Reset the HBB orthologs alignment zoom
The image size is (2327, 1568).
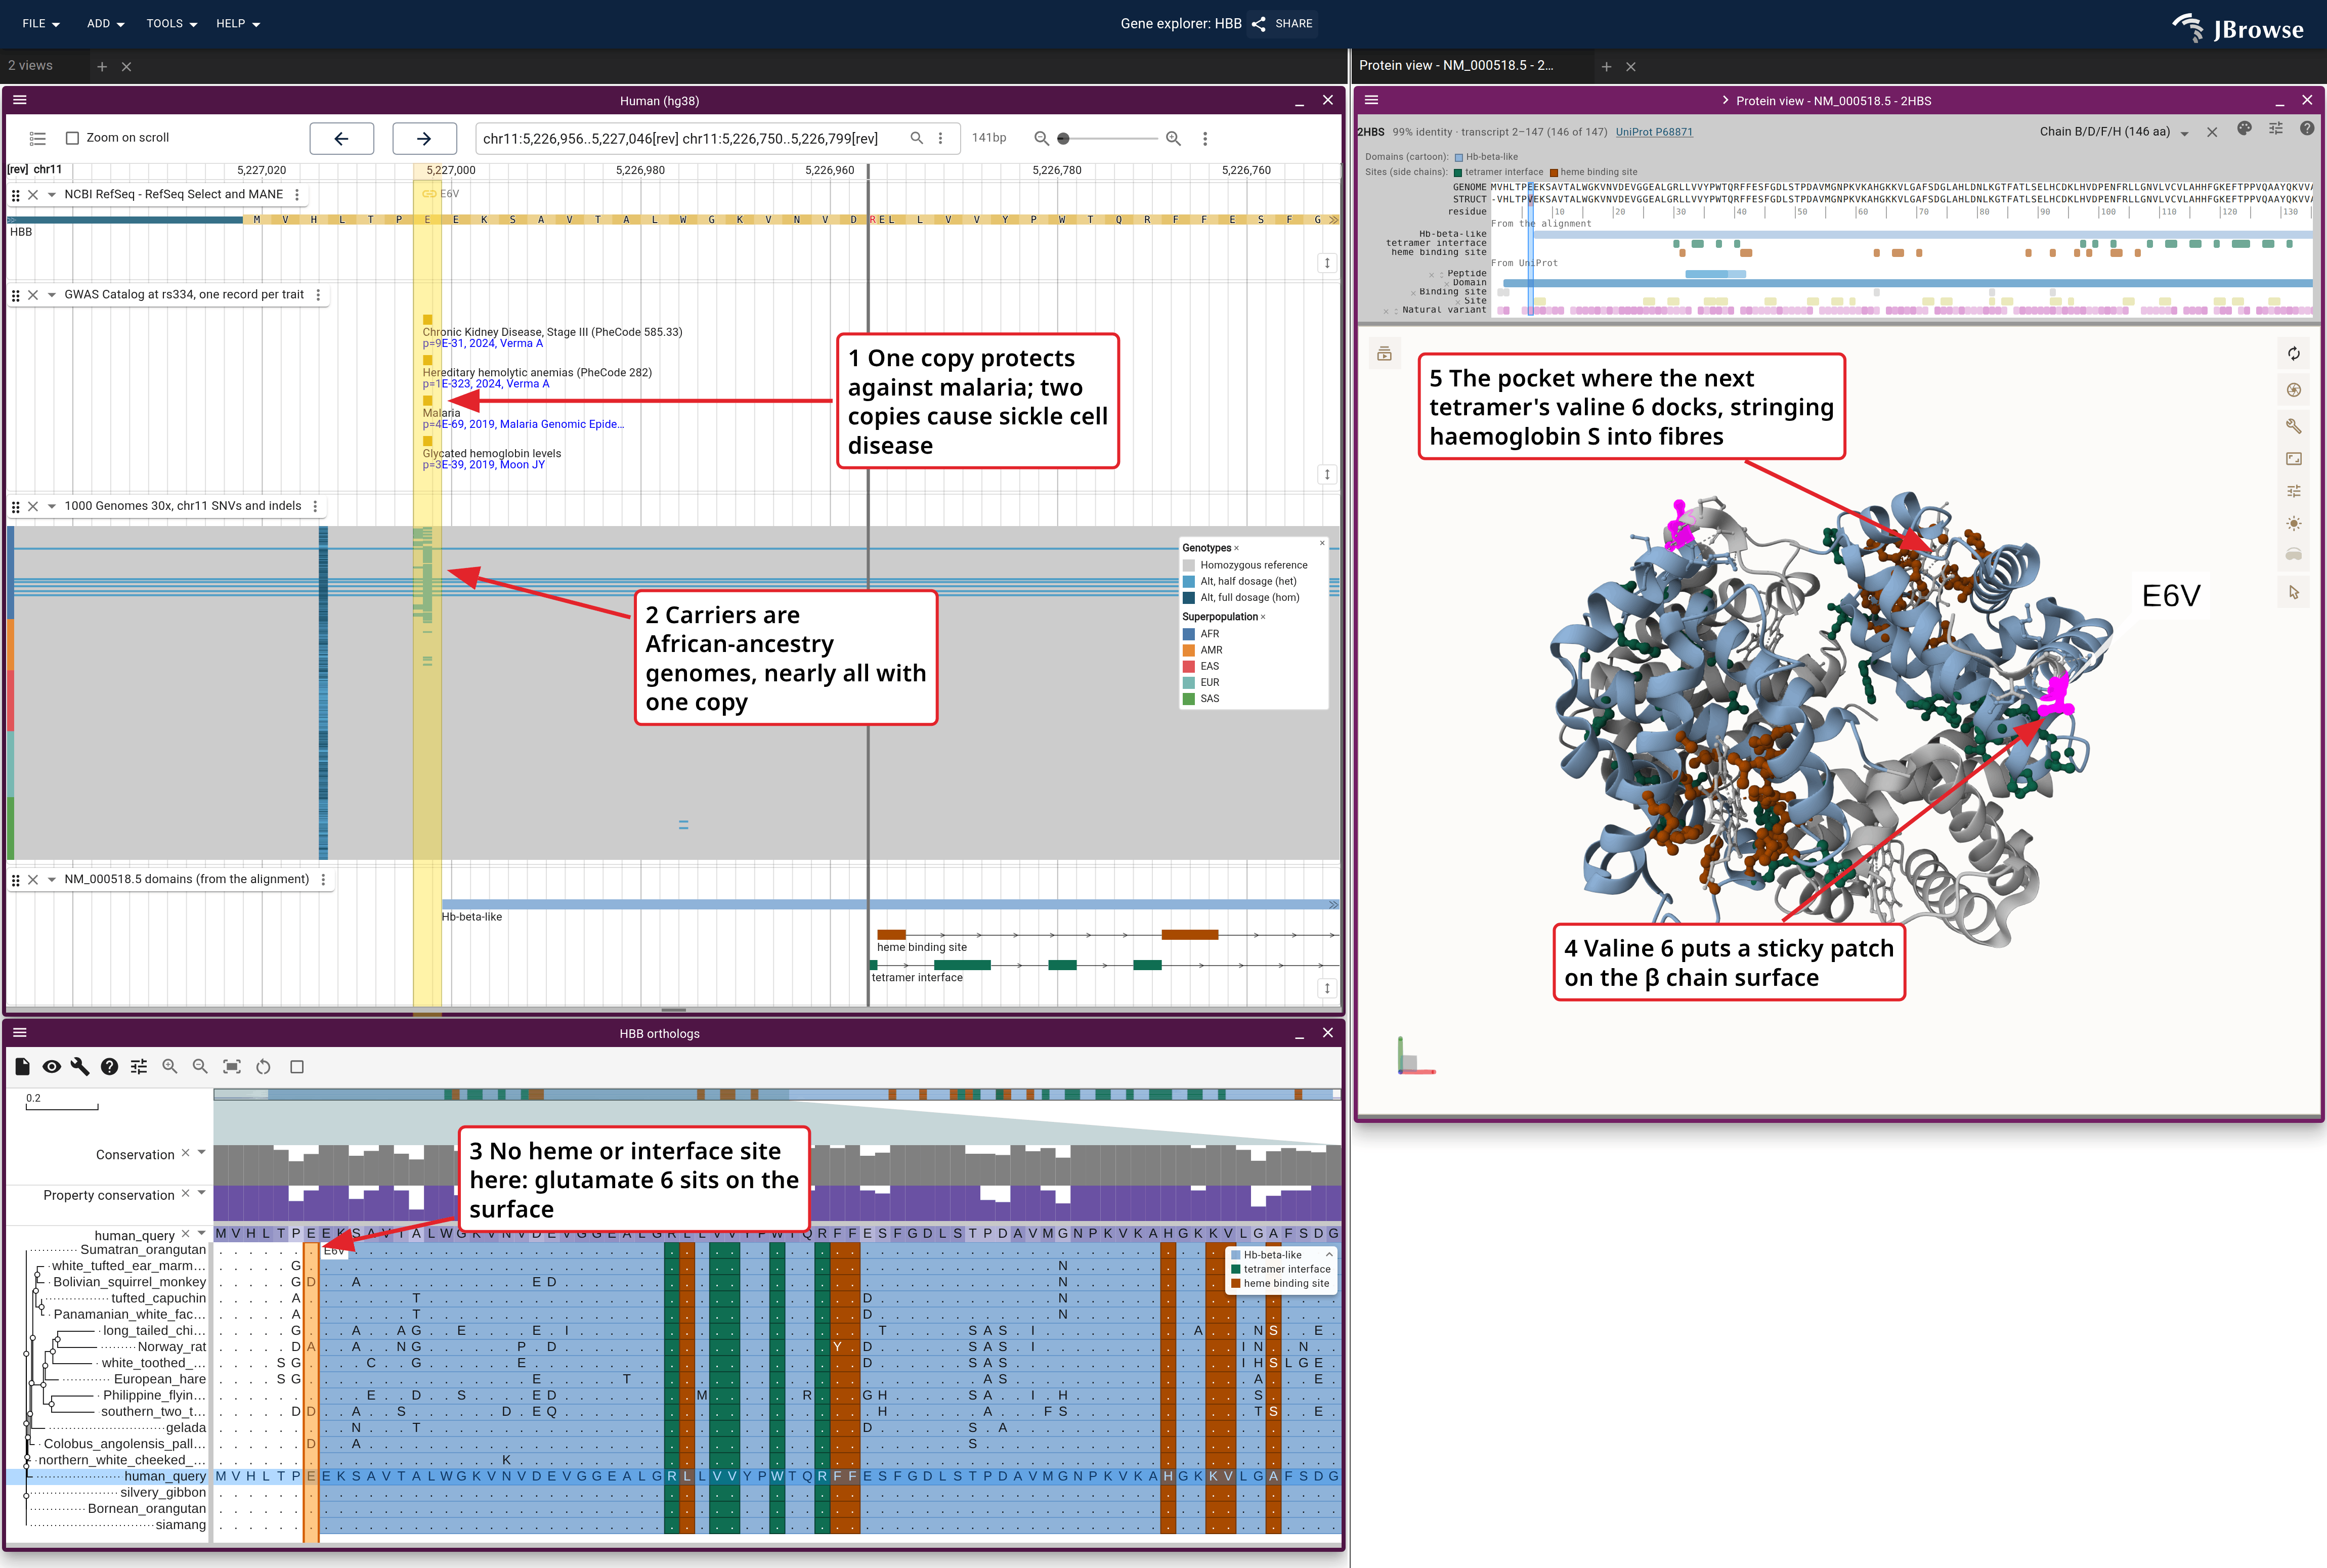click(263, 1067)
